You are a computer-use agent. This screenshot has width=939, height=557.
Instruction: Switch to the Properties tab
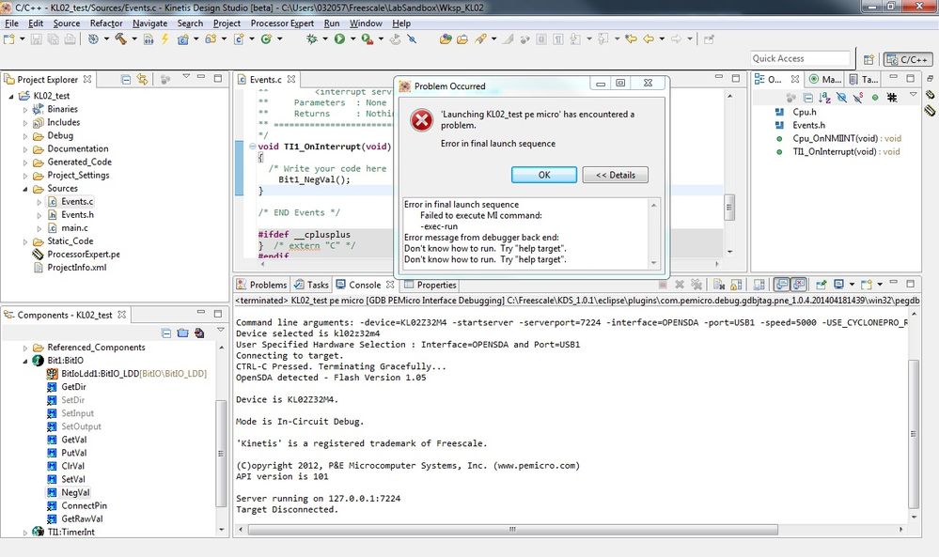[x=430, y=285]
